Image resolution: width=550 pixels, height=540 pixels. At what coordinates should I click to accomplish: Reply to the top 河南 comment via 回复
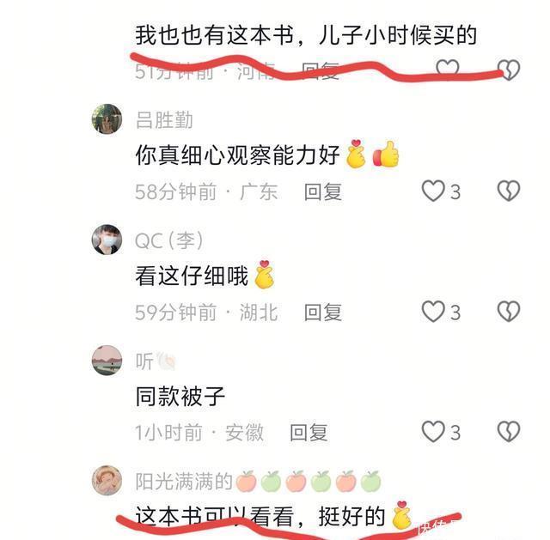tap(321, 71)
